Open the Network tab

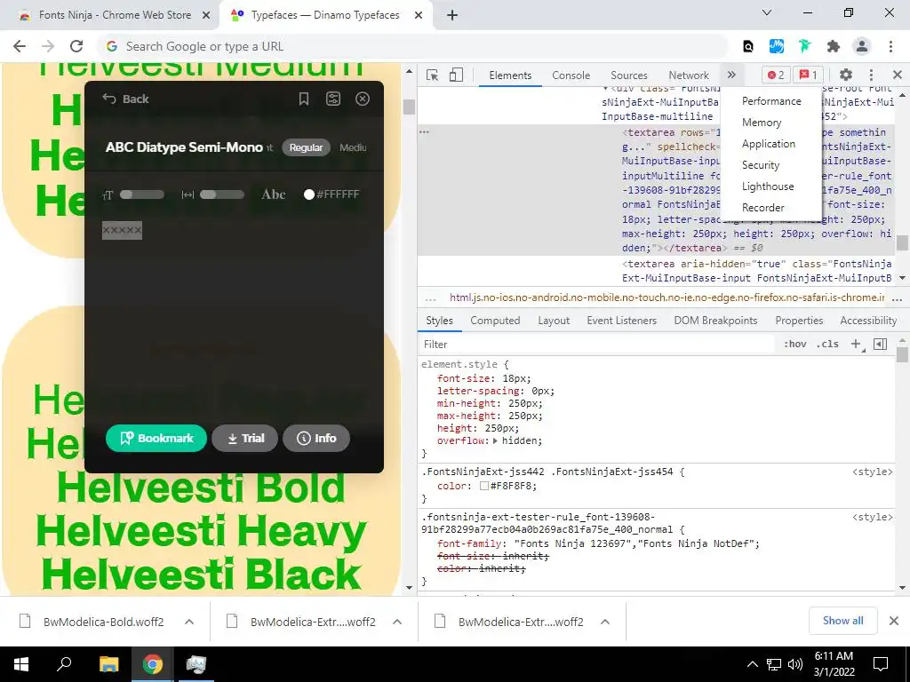(x=689, y=75)
